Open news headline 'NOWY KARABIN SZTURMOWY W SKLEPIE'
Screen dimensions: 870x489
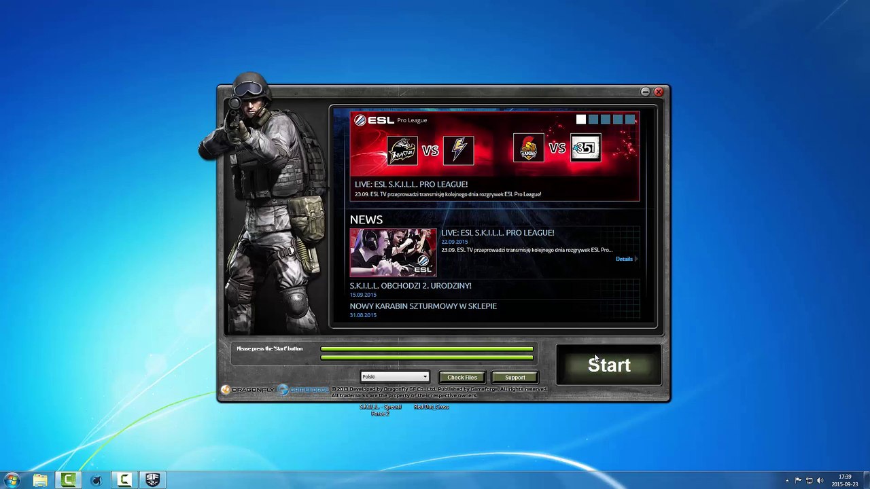(x=423, y=306)
